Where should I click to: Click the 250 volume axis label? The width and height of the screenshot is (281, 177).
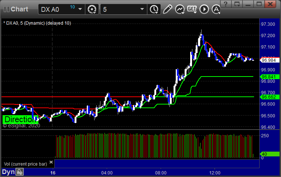click(265, 135)
